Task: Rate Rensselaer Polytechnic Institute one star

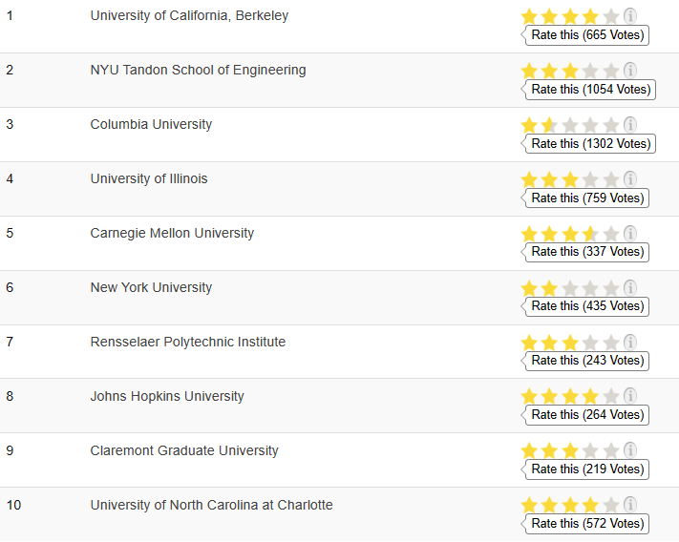Action: [529, 343]
